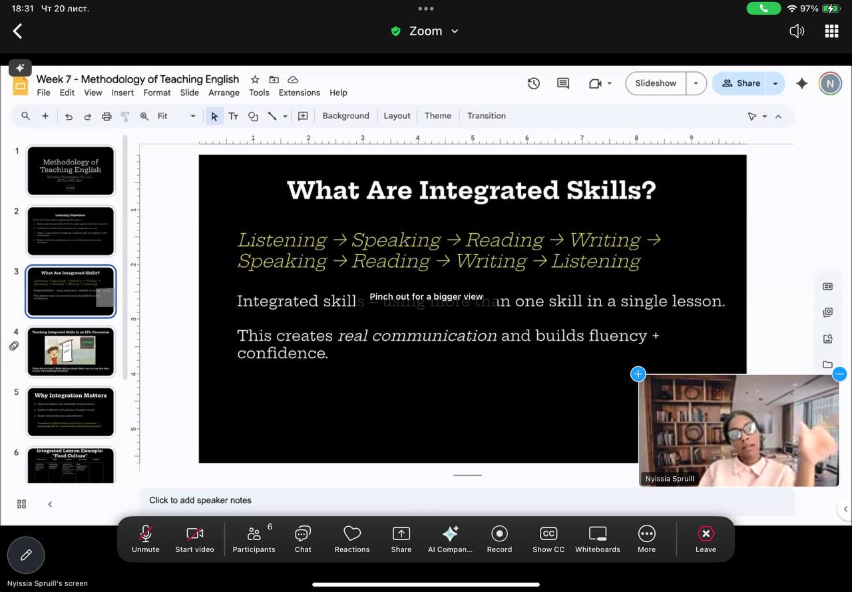Open the Arrange menu

pyautogui.click(x=224, y=93)
